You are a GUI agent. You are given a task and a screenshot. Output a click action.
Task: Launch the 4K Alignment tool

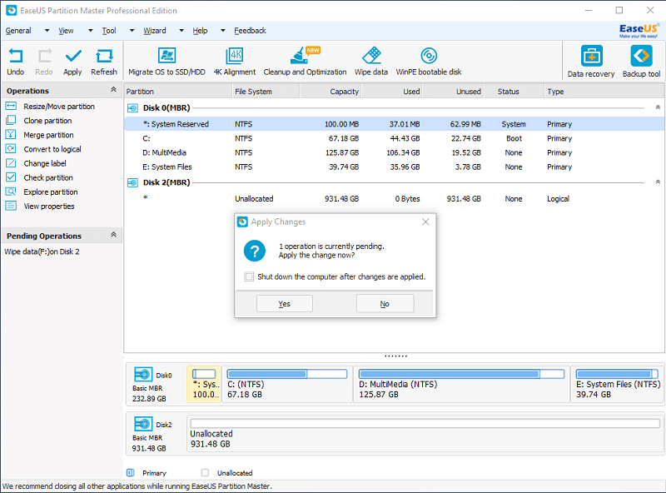coord(235,55)
